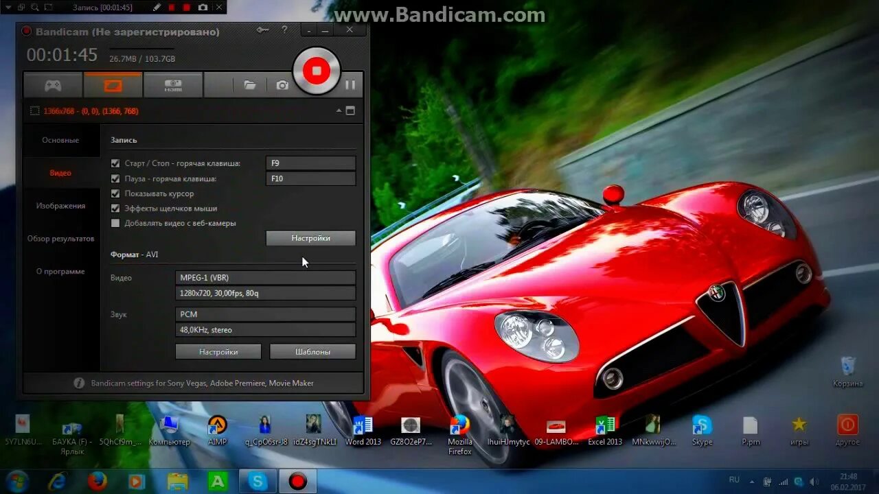Uncheck Эффекты щелчков мыши

point(115,208)
